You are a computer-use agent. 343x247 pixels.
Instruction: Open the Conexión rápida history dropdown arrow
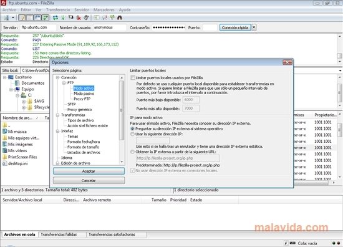click(254, 27)
